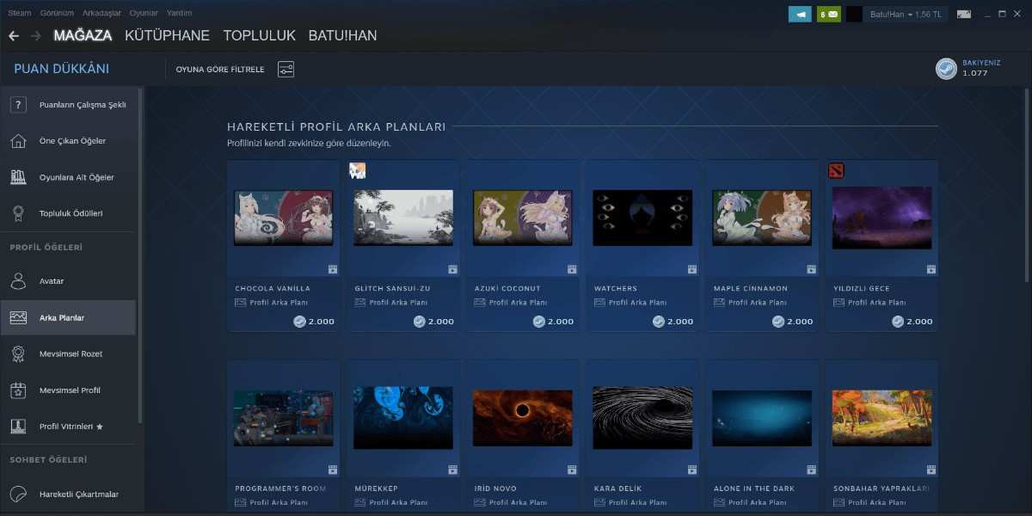Click the PUAN DÜKKANI heading link
Screen dimensions: 1032x516
pyautogui.click(x=61, y=69)
